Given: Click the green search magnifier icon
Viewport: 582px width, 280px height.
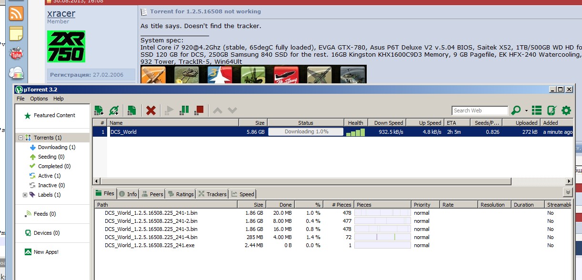Looking at the screenshot, I should (515, 110).
